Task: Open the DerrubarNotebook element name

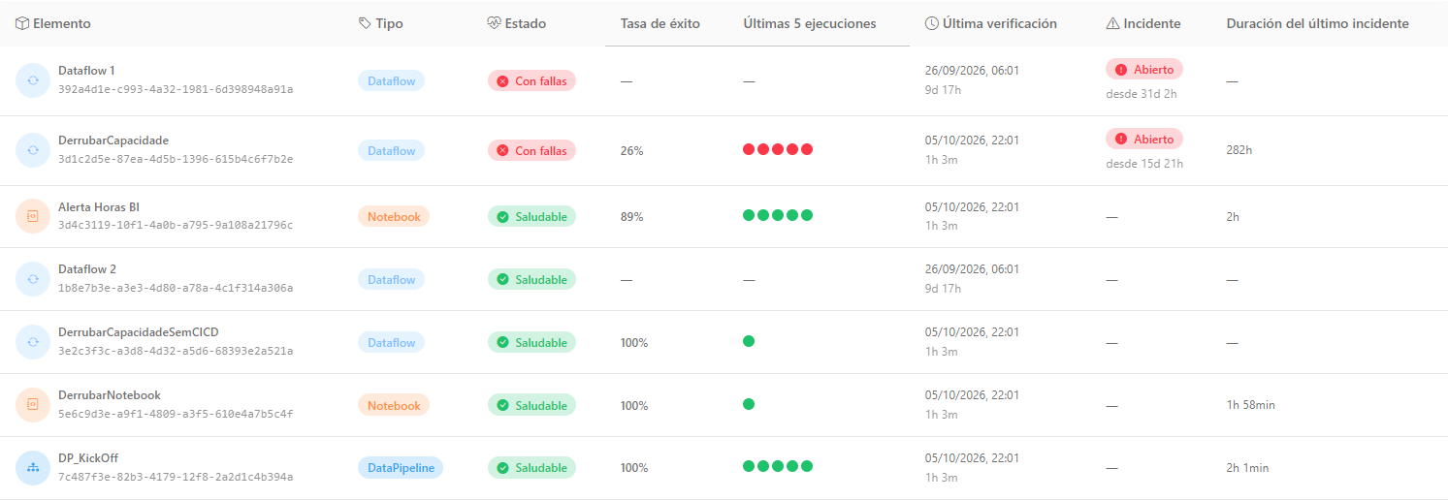Action: coord(110,395)
